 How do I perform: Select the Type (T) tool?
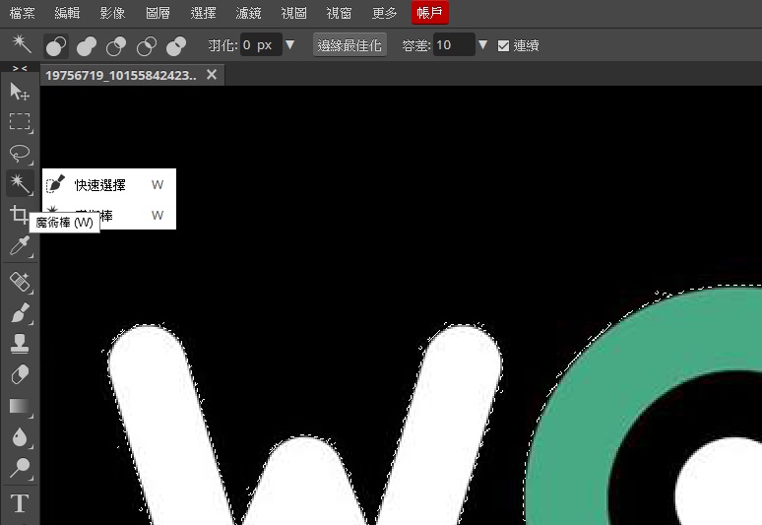click(19, 503)
